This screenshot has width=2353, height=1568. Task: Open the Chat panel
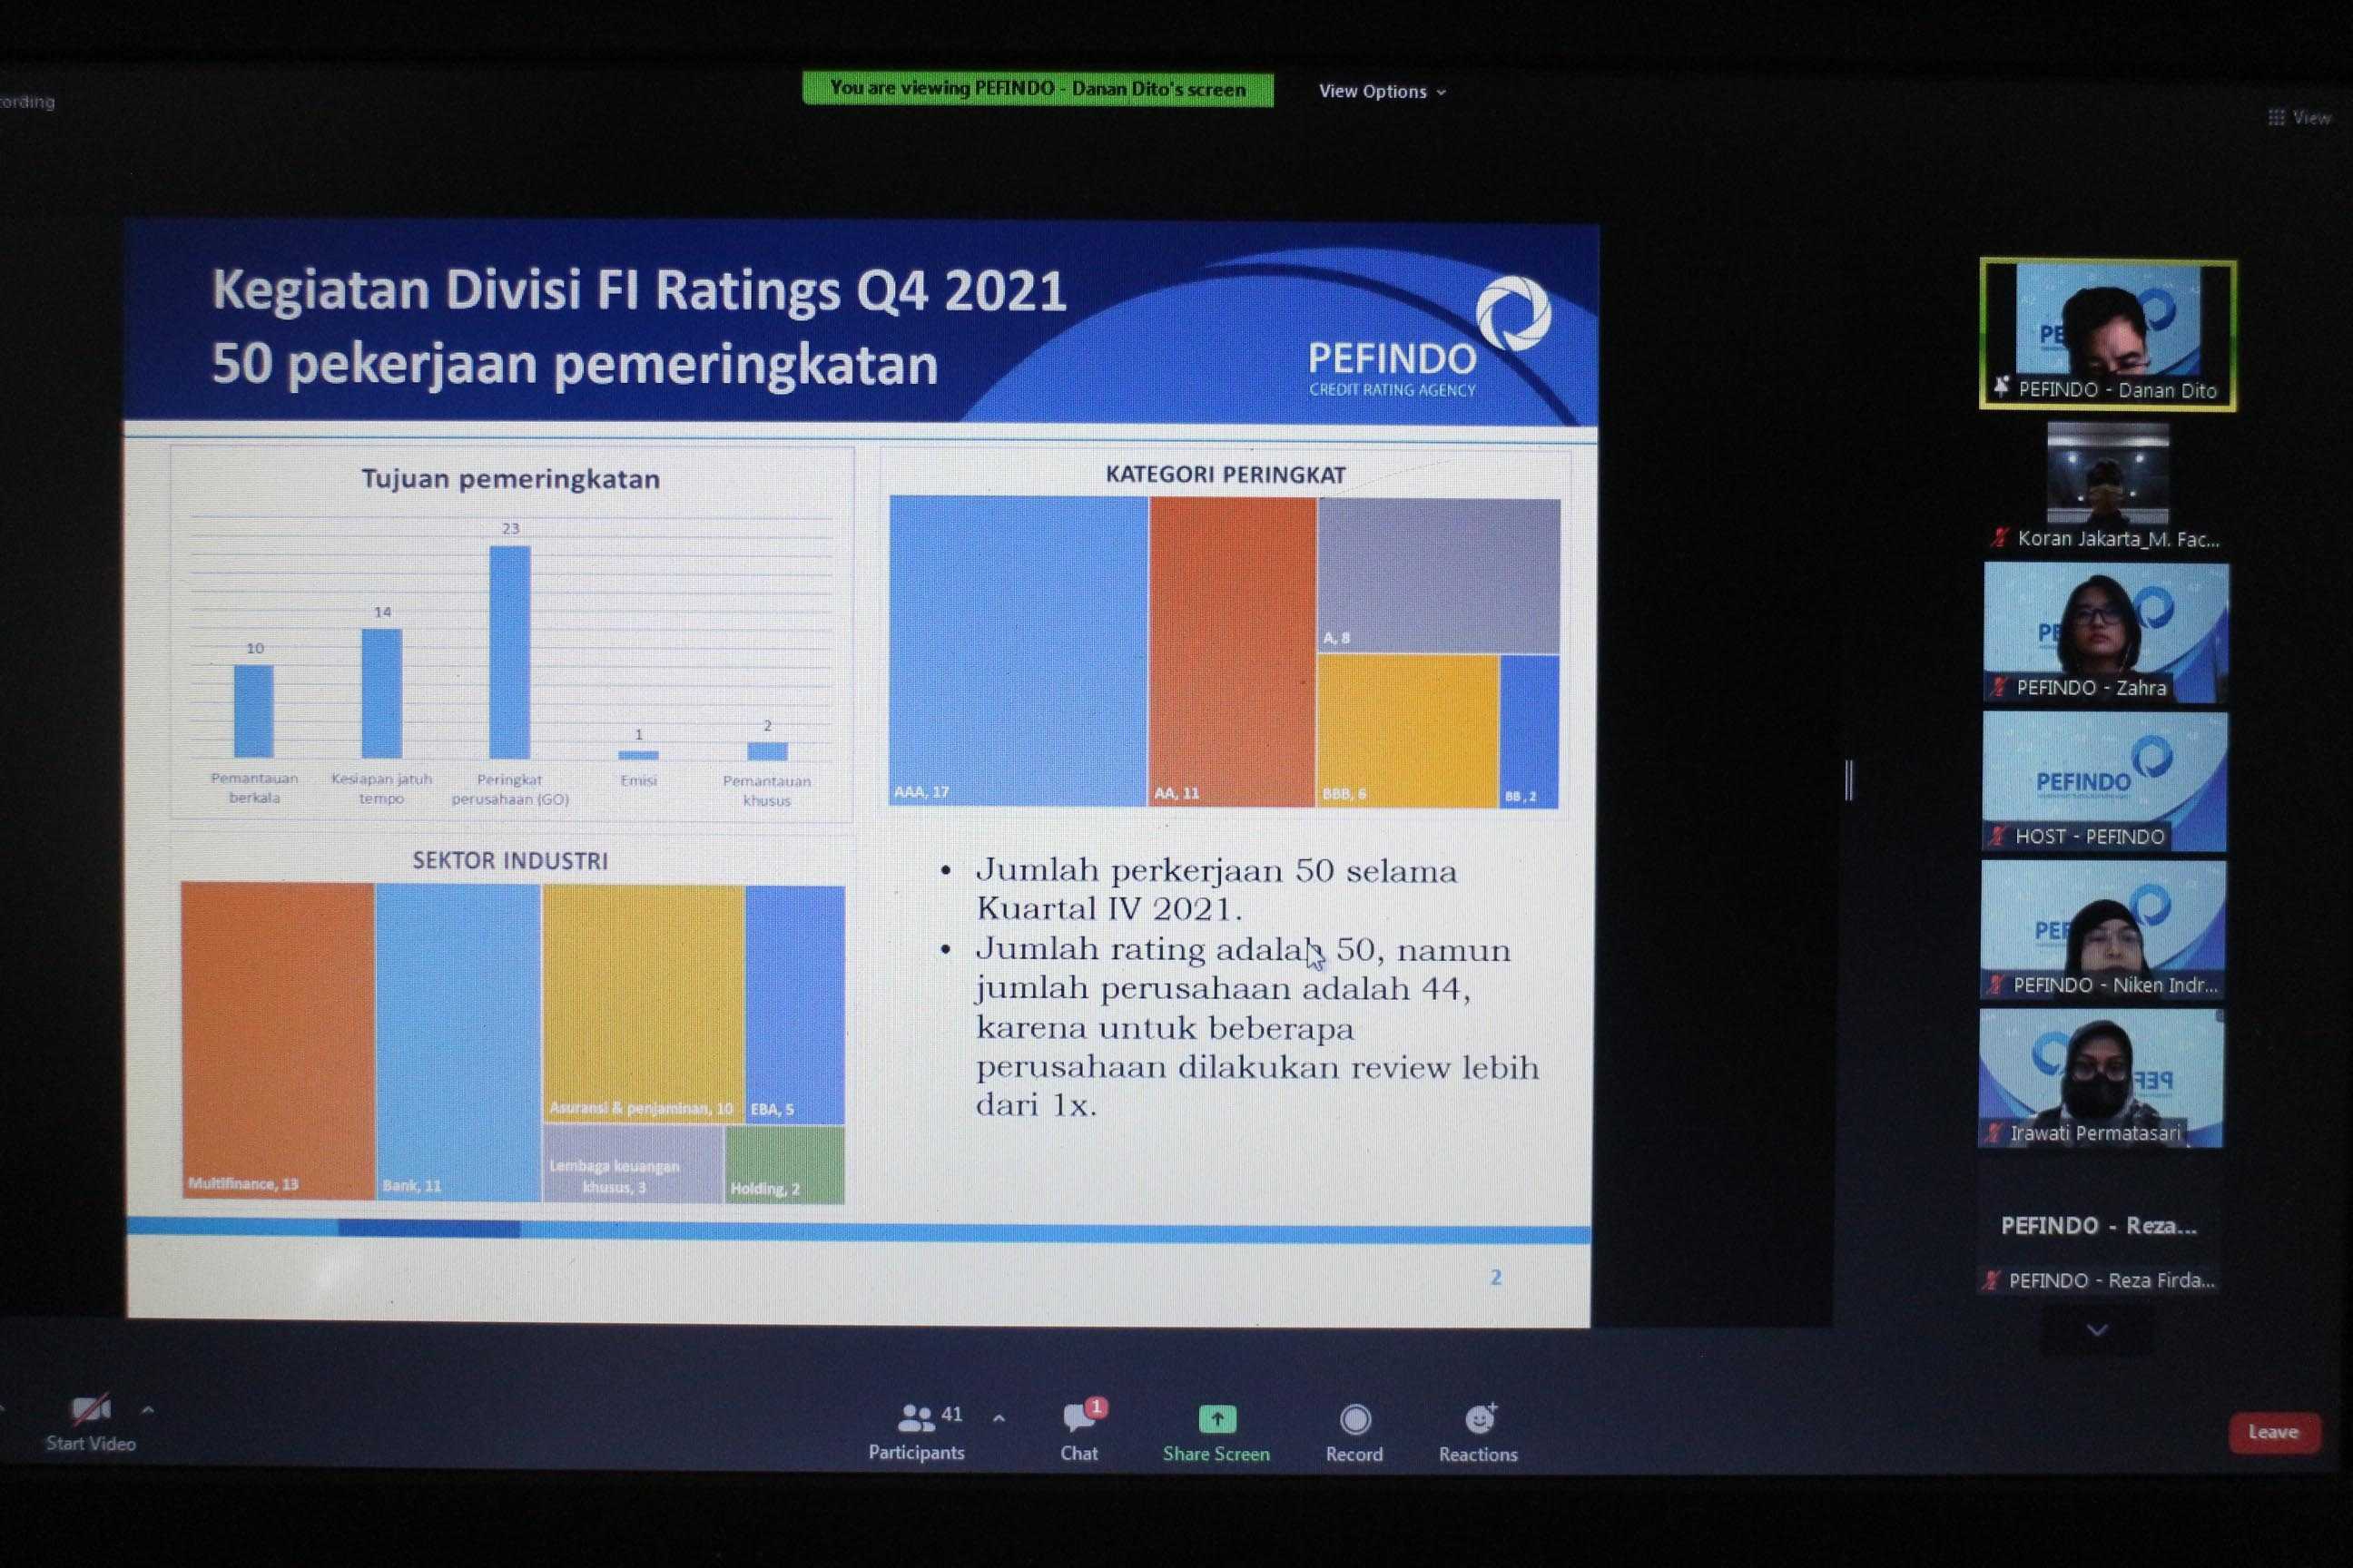1079,1431
